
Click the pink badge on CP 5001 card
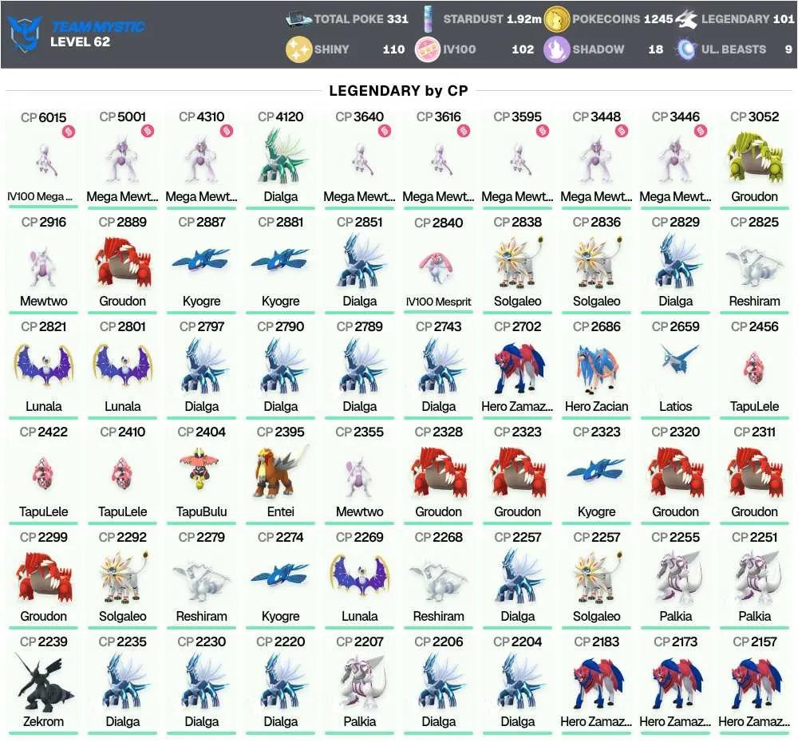(148, 132)
